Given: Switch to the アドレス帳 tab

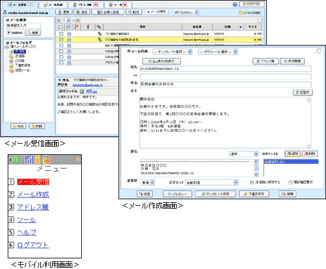Looking at the screenshot, I should (x=86, y=5).
